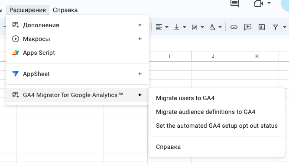Click vertical align toolbar icon

(x=177, y=27)
